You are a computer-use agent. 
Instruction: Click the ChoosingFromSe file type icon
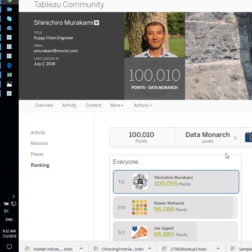tap(96, 248)
